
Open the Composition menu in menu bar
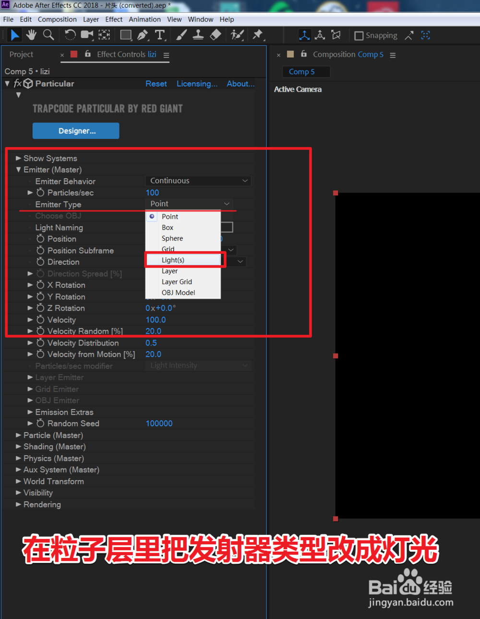point(57,19)
